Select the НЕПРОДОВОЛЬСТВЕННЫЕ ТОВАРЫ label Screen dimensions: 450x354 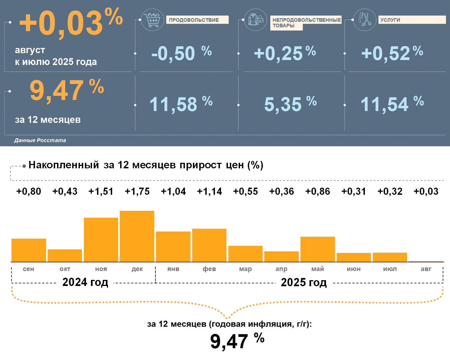[306, 22]
